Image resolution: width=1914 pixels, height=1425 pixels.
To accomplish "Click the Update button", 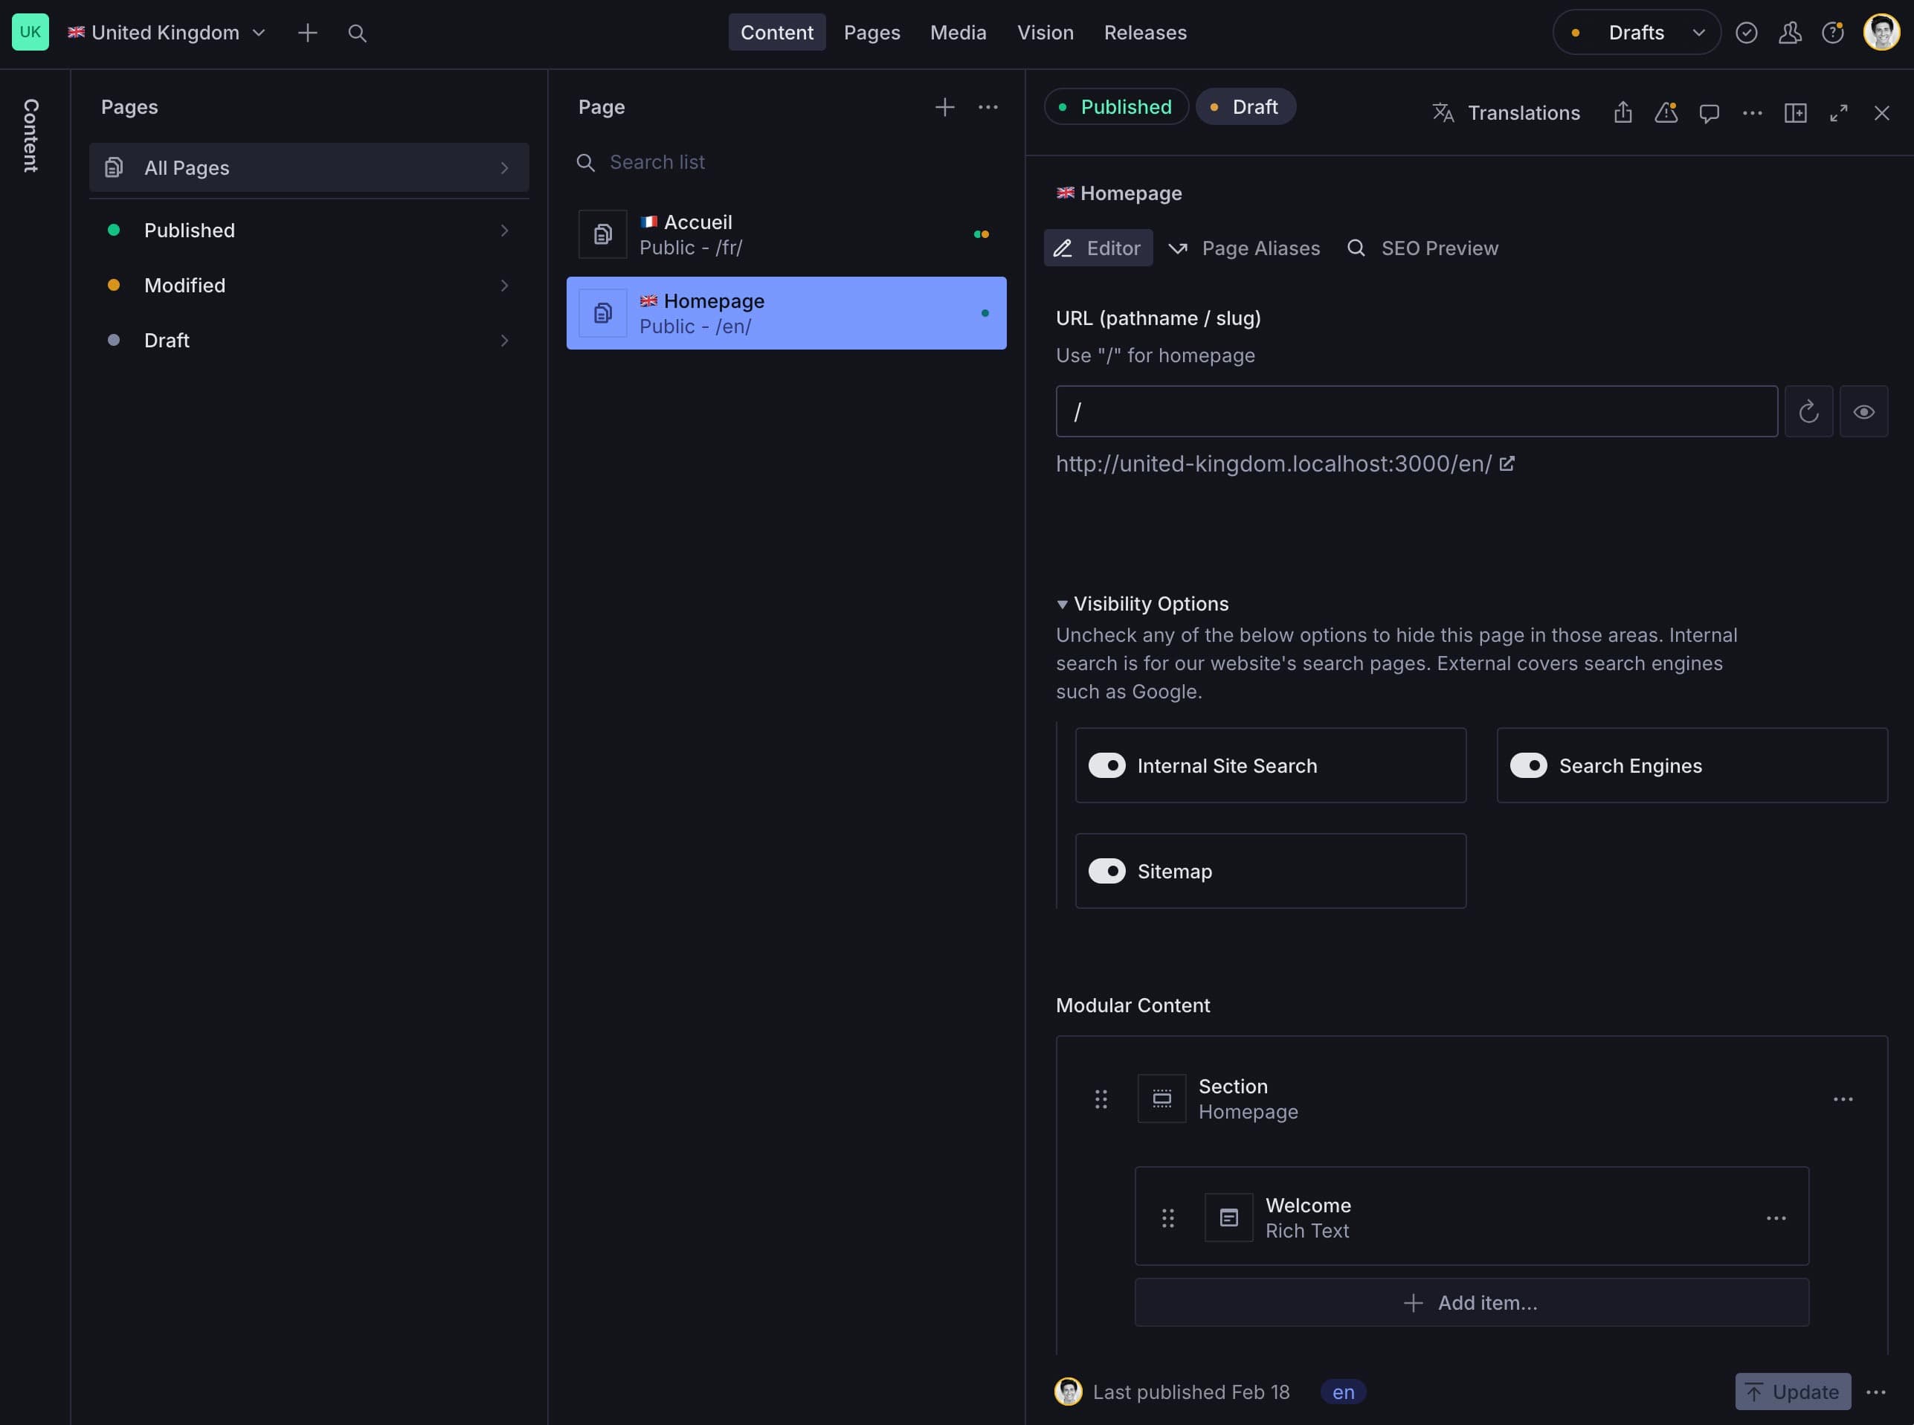I will [1794, 1392].
